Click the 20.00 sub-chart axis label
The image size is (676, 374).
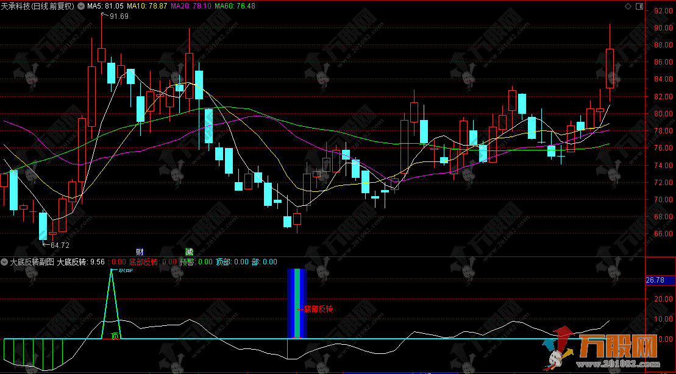[663, 298]
